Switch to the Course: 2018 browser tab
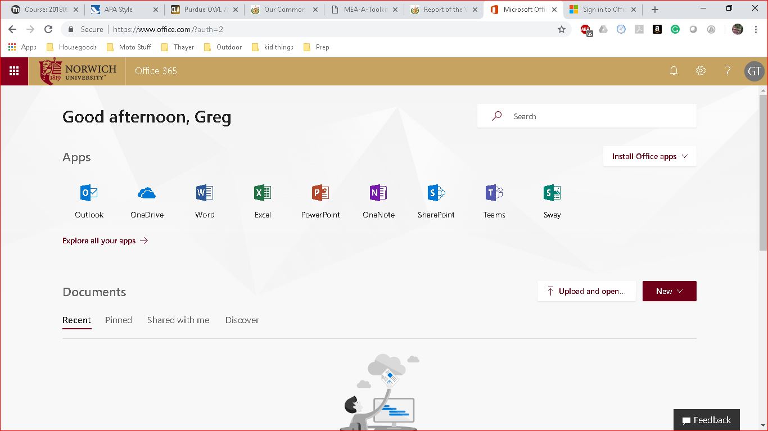The image size is (768, 431). coord(44,10)
